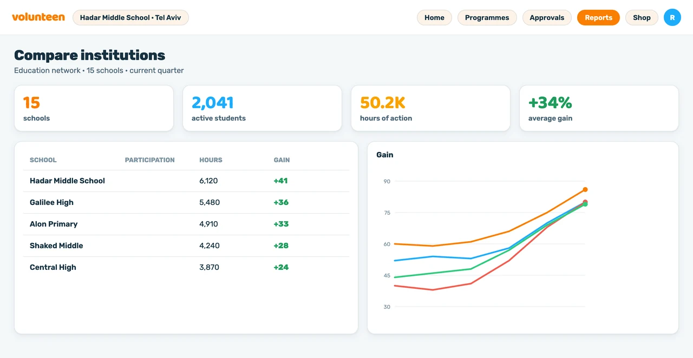Click the orange line's end point on chart

585,190
